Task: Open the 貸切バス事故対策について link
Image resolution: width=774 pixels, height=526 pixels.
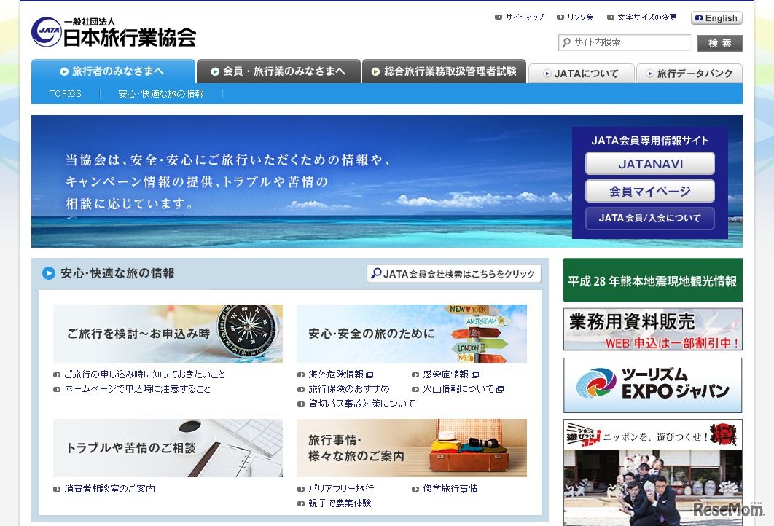Action: coord(361,404)
